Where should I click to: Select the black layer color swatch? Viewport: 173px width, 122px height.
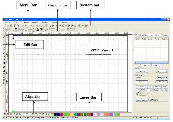pyautogui.click(x=55, y=114)
